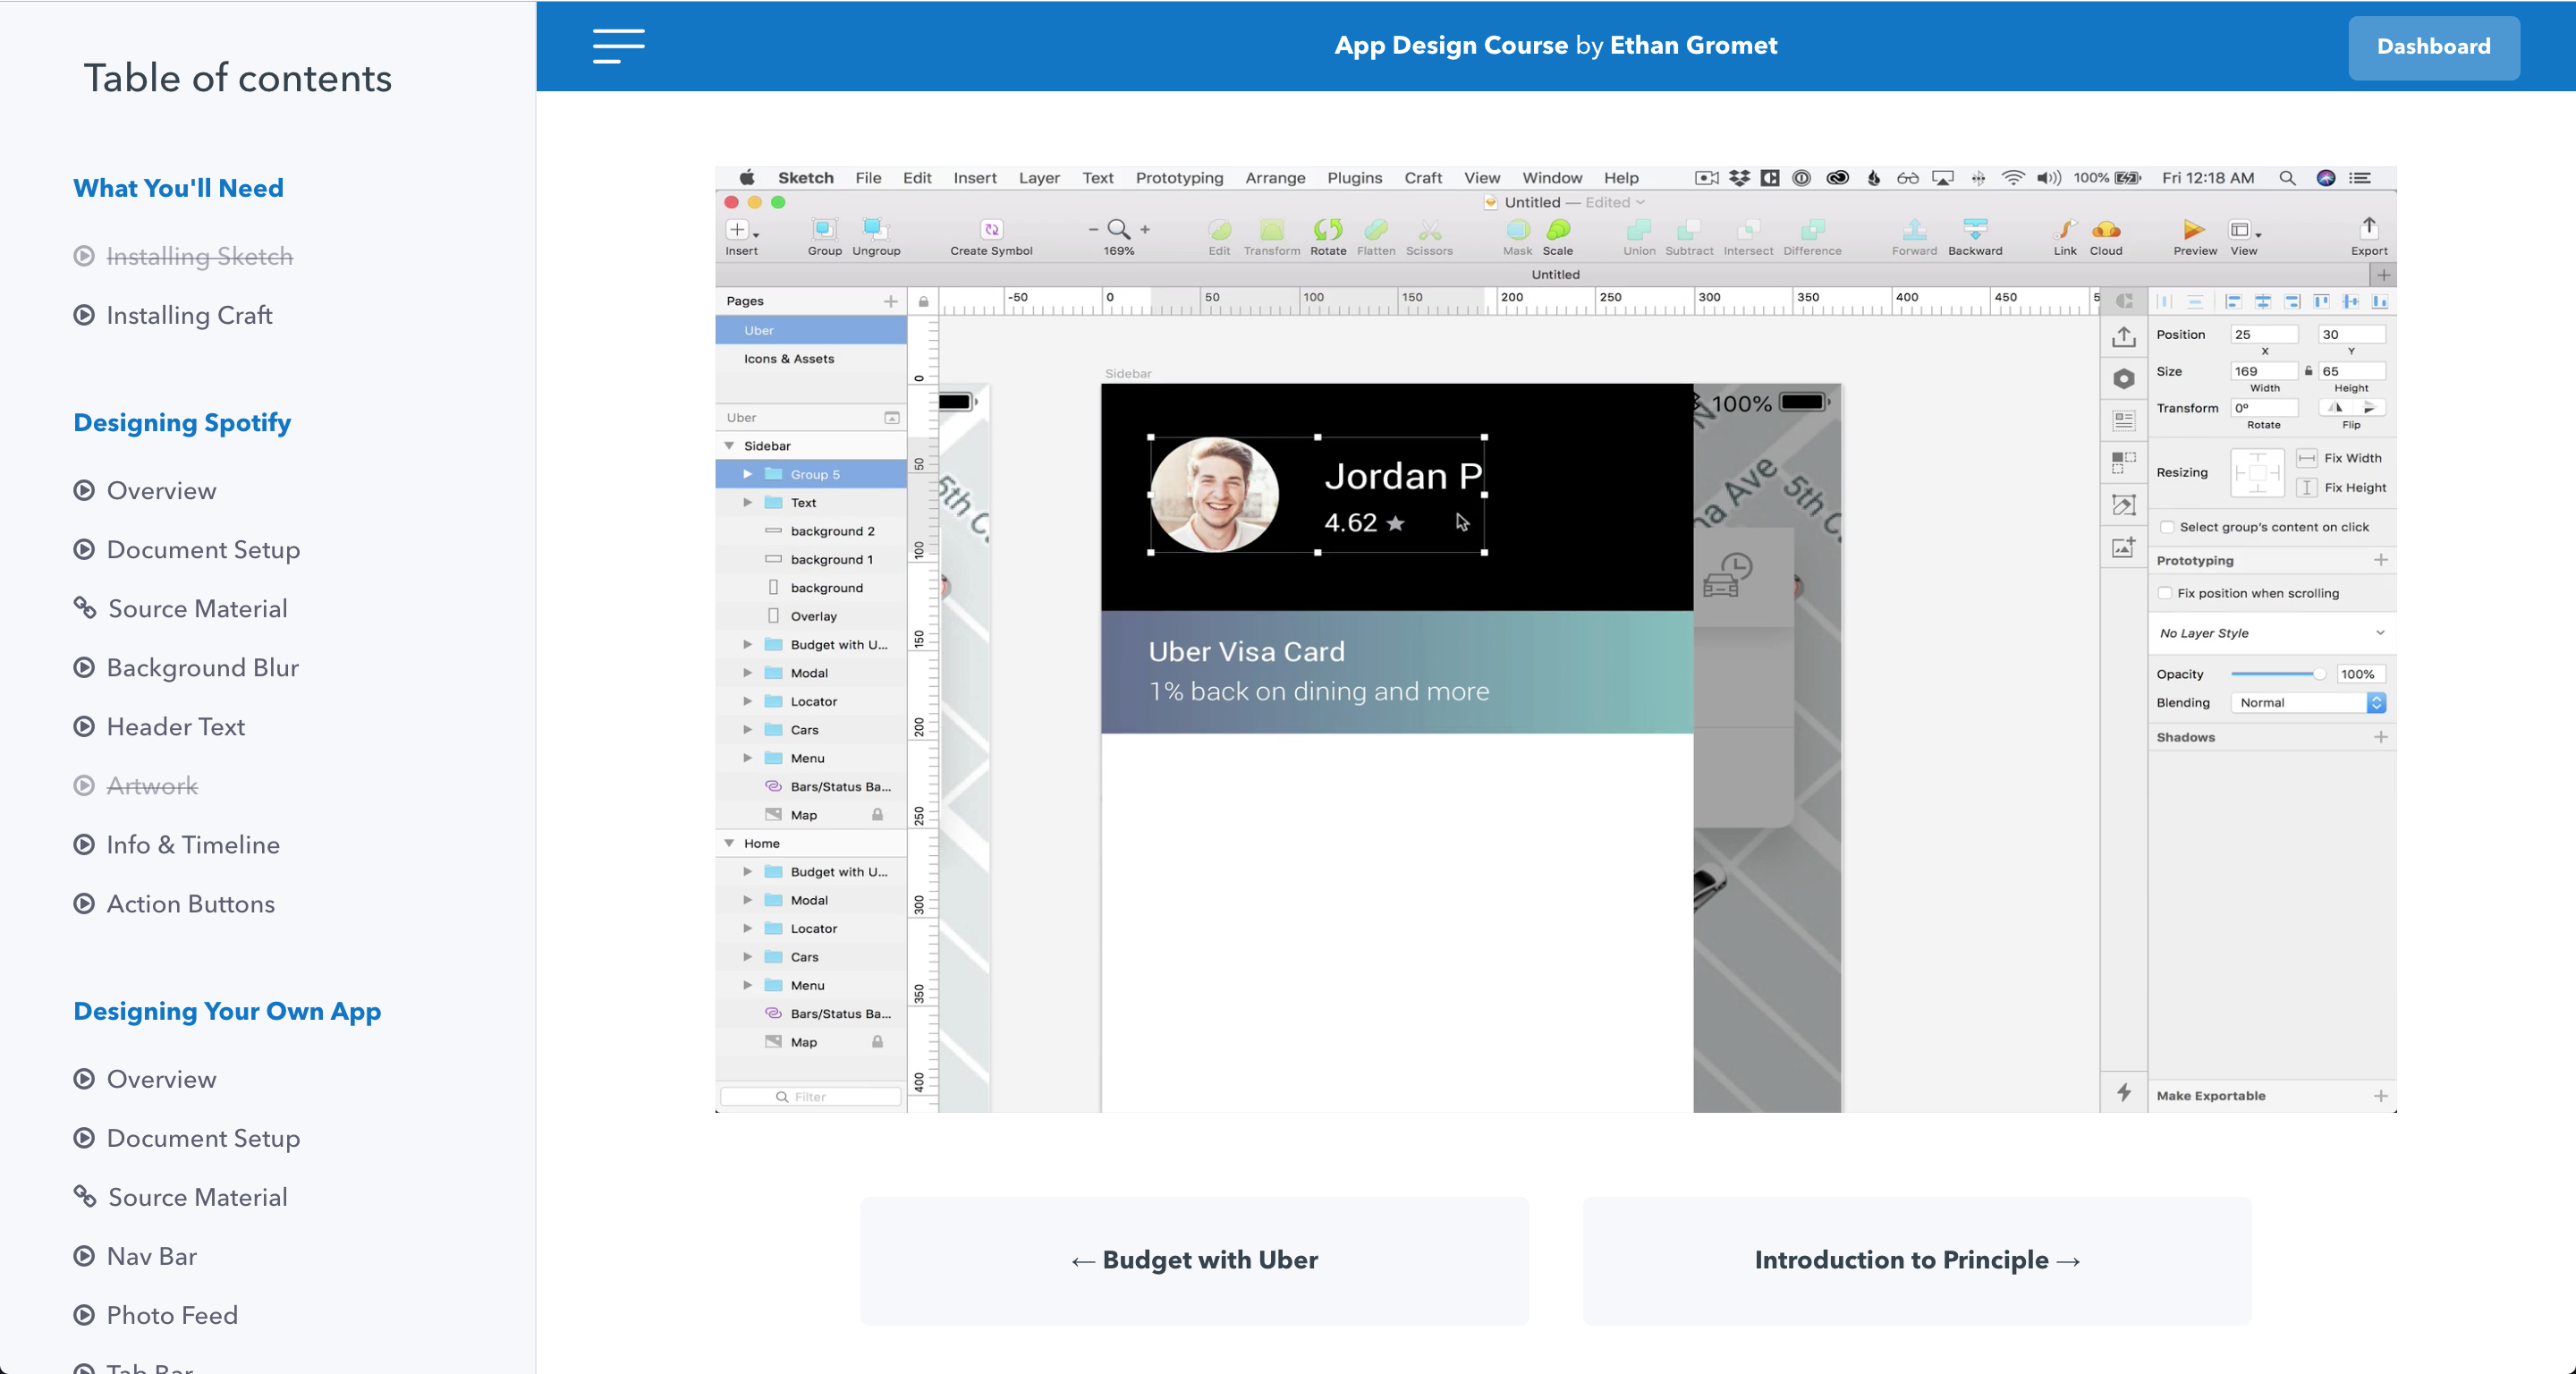Viewport: 2576px width, 1374px height.
Task: Click the Scale tool icon
Action: [1557, 229]
